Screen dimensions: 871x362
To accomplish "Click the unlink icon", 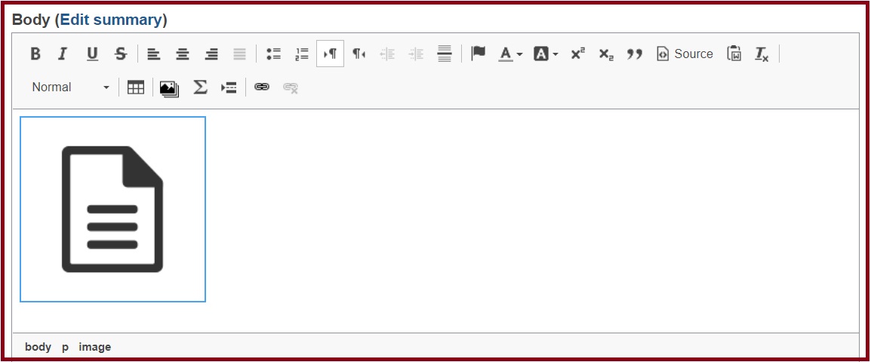I will (291, 87).
